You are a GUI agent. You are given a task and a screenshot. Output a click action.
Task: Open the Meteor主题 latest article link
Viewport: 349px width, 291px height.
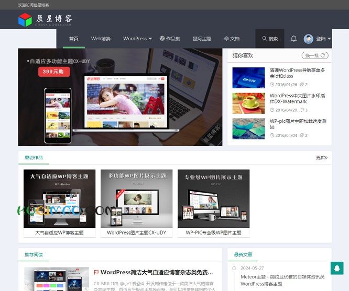pos(282,280)
